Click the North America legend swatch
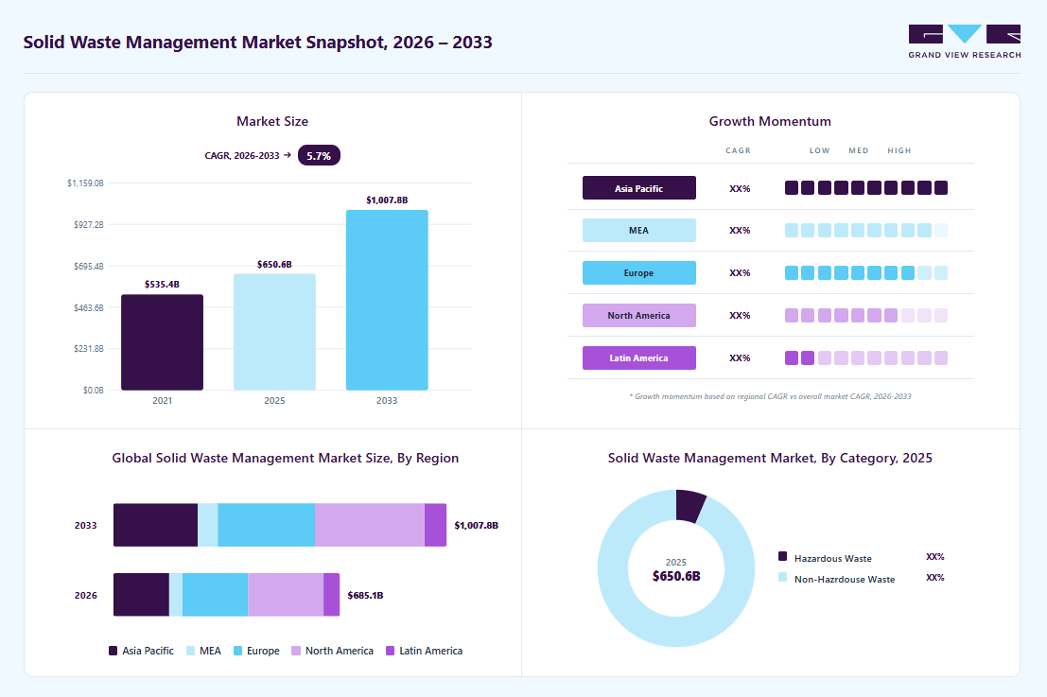The image size is (1047, 697). coord(296,651)
